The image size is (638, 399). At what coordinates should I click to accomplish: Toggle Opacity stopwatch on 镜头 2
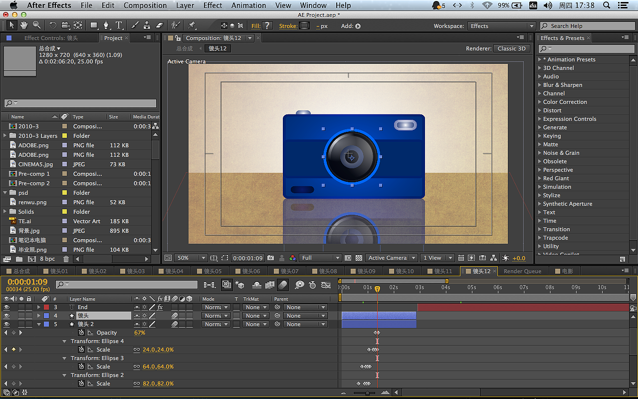coord(81,333)
